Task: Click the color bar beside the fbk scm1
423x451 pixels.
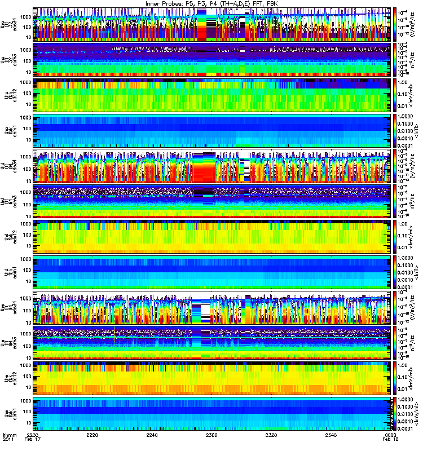Action: tap(394, 414)
